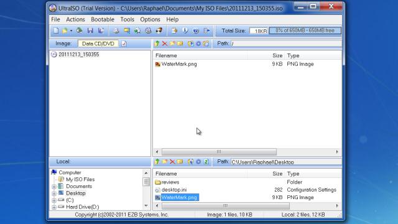The width and height of the screenshot is (398, 224).
Task: Click the Exit door icon in main toolbar
Action: click(207, 30)
